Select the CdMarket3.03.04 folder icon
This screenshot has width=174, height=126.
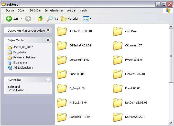pyautogui.click(x=62, y=46)
